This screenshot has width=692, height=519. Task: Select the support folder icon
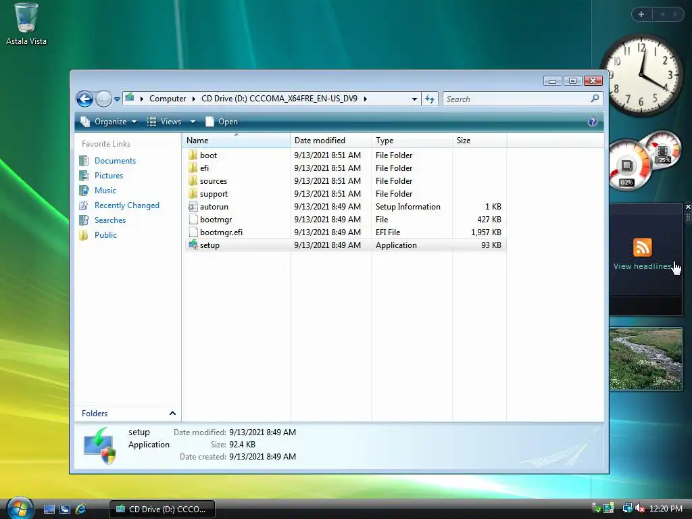193,193
